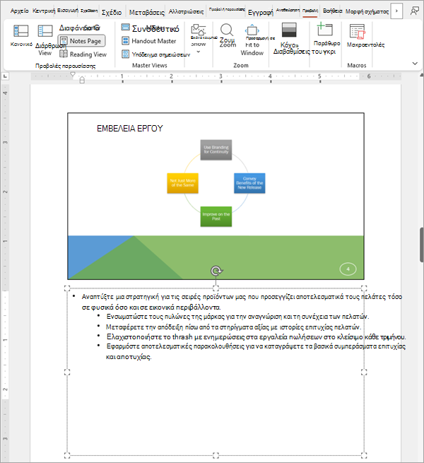Viewport: 424px width, 463px height.
Task: Open the Zoom magnifier dialog
Action: [x=227, y=30]
